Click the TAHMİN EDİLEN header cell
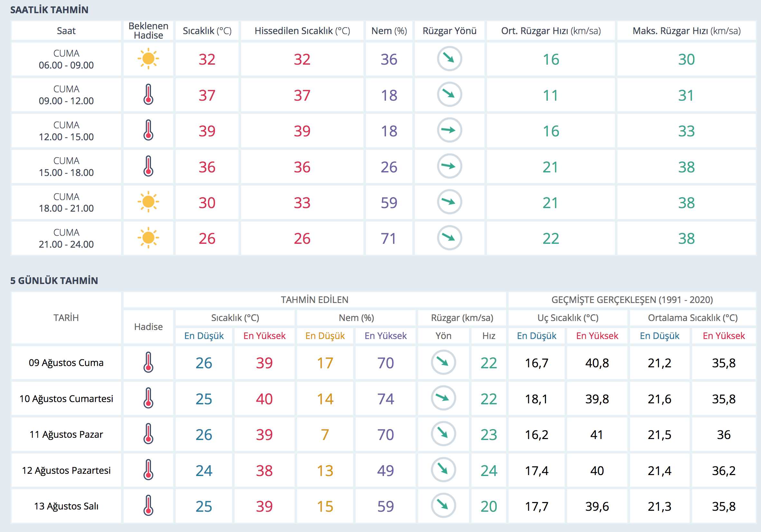Screen dimensions: 761x532 coord(314,300)
